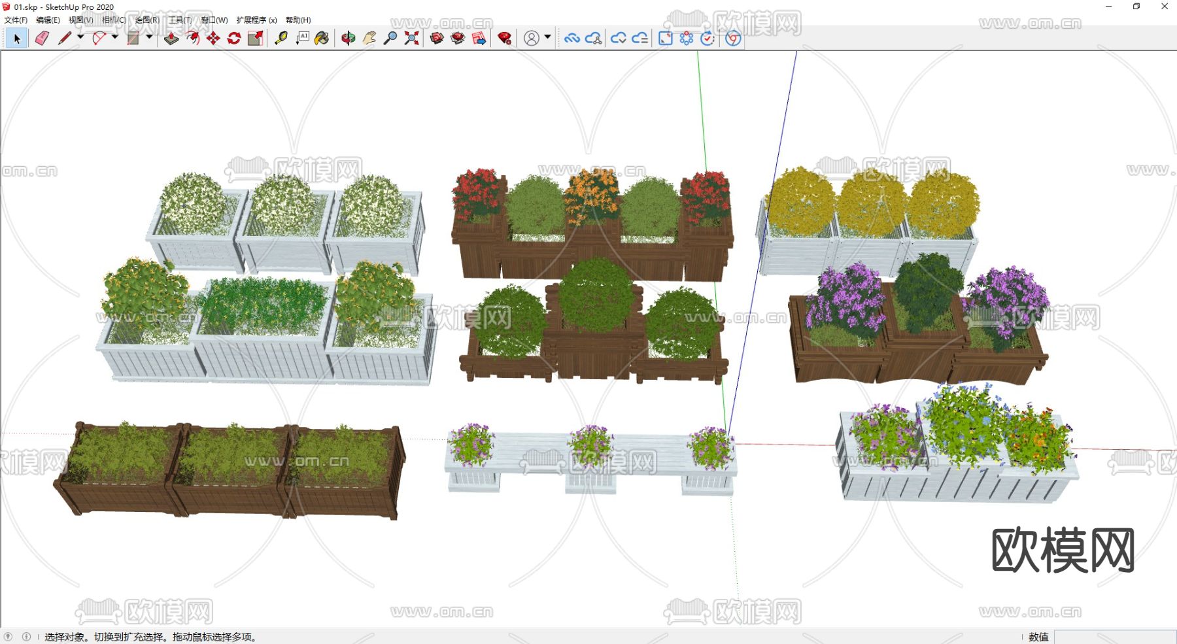Screen dimensions: 1177x644
Task: Open the Arc tool options dropdown
Action: point(115,37)
